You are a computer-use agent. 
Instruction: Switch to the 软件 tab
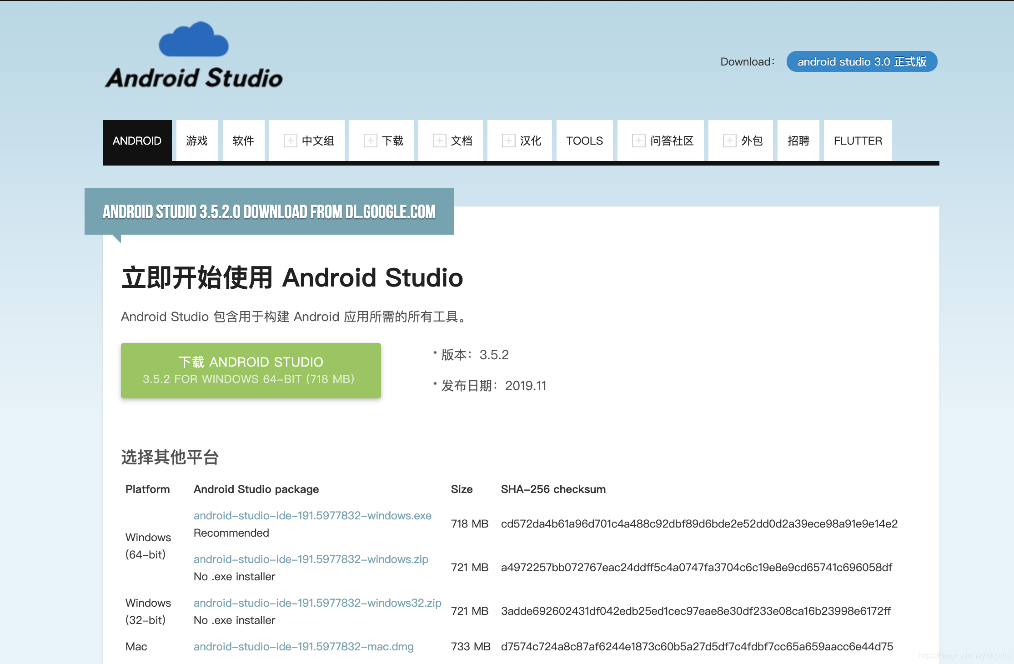click(x=243, y=141)
